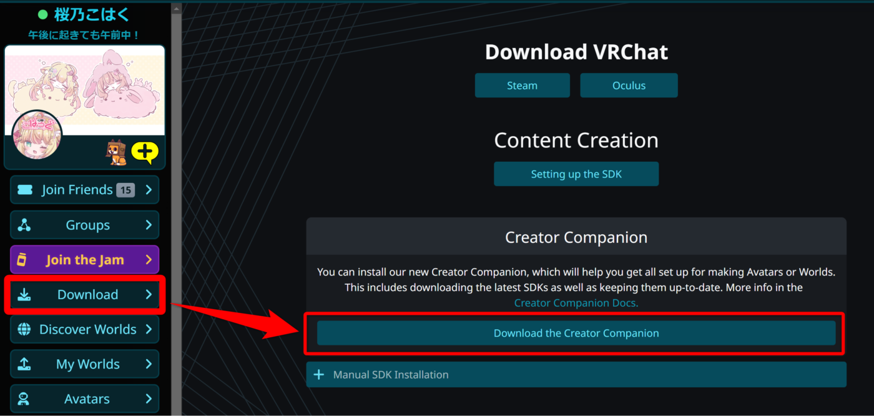Screen dimensions: 874x416
Task: Click the sidebar scrollbar up arrow
Action: (x=176, y=9)
